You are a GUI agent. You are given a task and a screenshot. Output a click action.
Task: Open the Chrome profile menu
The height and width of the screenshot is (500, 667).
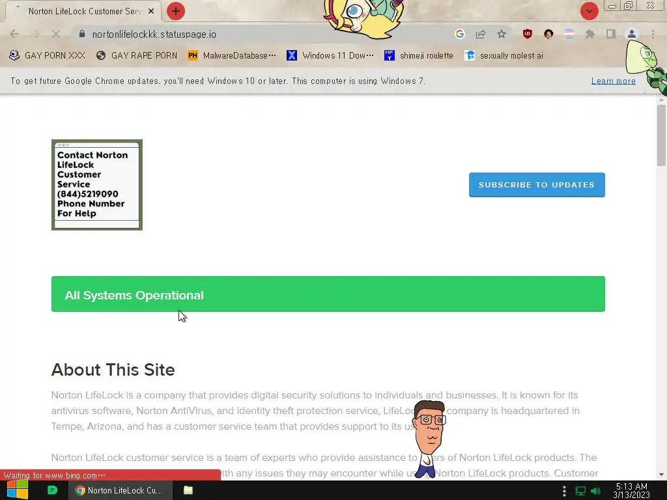click(632, 34)
